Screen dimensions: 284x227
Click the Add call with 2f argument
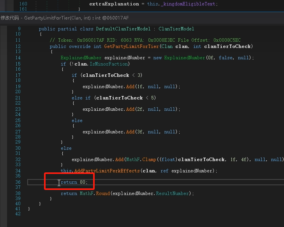tap(130, 109)
